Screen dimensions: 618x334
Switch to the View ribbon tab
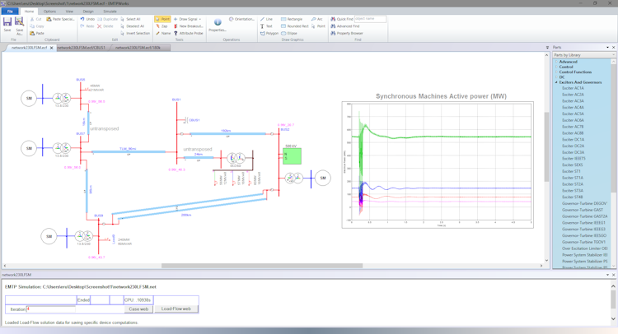(69, 12)
